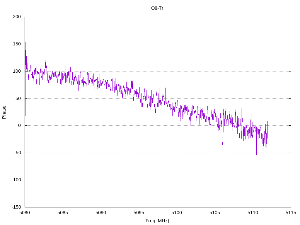This screenshot has width=300, height=225.
Task: Click the y-axis tick label 200
Action: tap(17, 17)
